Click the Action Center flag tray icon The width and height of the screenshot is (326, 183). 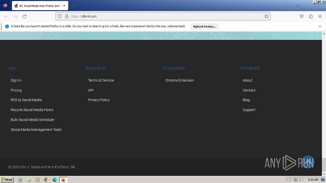pyautogui.click(x=302, y=180)
